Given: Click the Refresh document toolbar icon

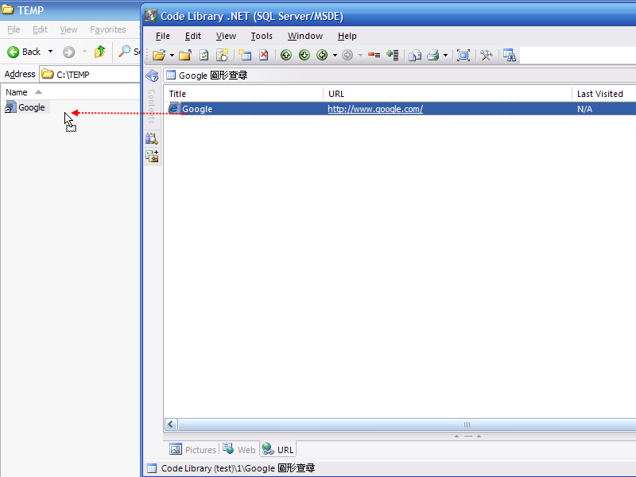Looking at the screenshot, I should click(x=204, y=55).
